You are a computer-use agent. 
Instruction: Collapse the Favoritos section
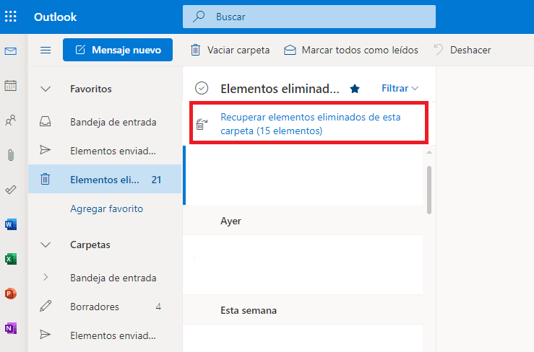click(46, 89)
